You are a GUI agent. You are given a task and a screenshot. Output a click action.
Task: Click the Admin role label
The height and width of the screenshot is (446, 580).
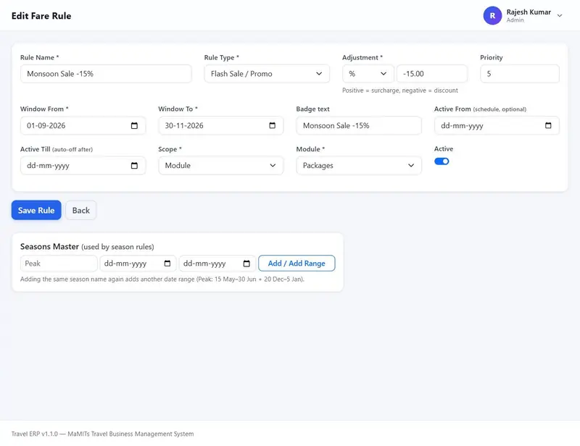pyautogui.click(x=515, y=20)
